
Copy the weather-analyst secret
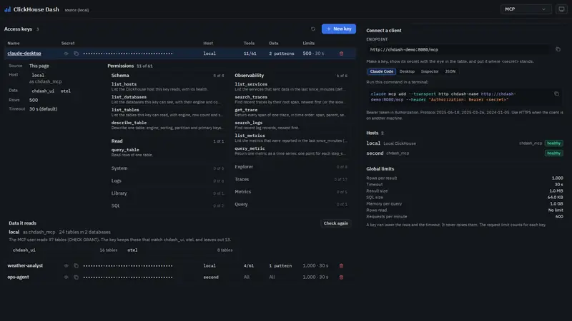point(76,265)
